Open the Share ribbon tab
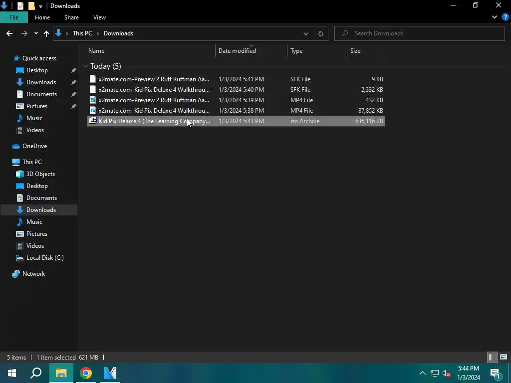 tap(71, 17)
